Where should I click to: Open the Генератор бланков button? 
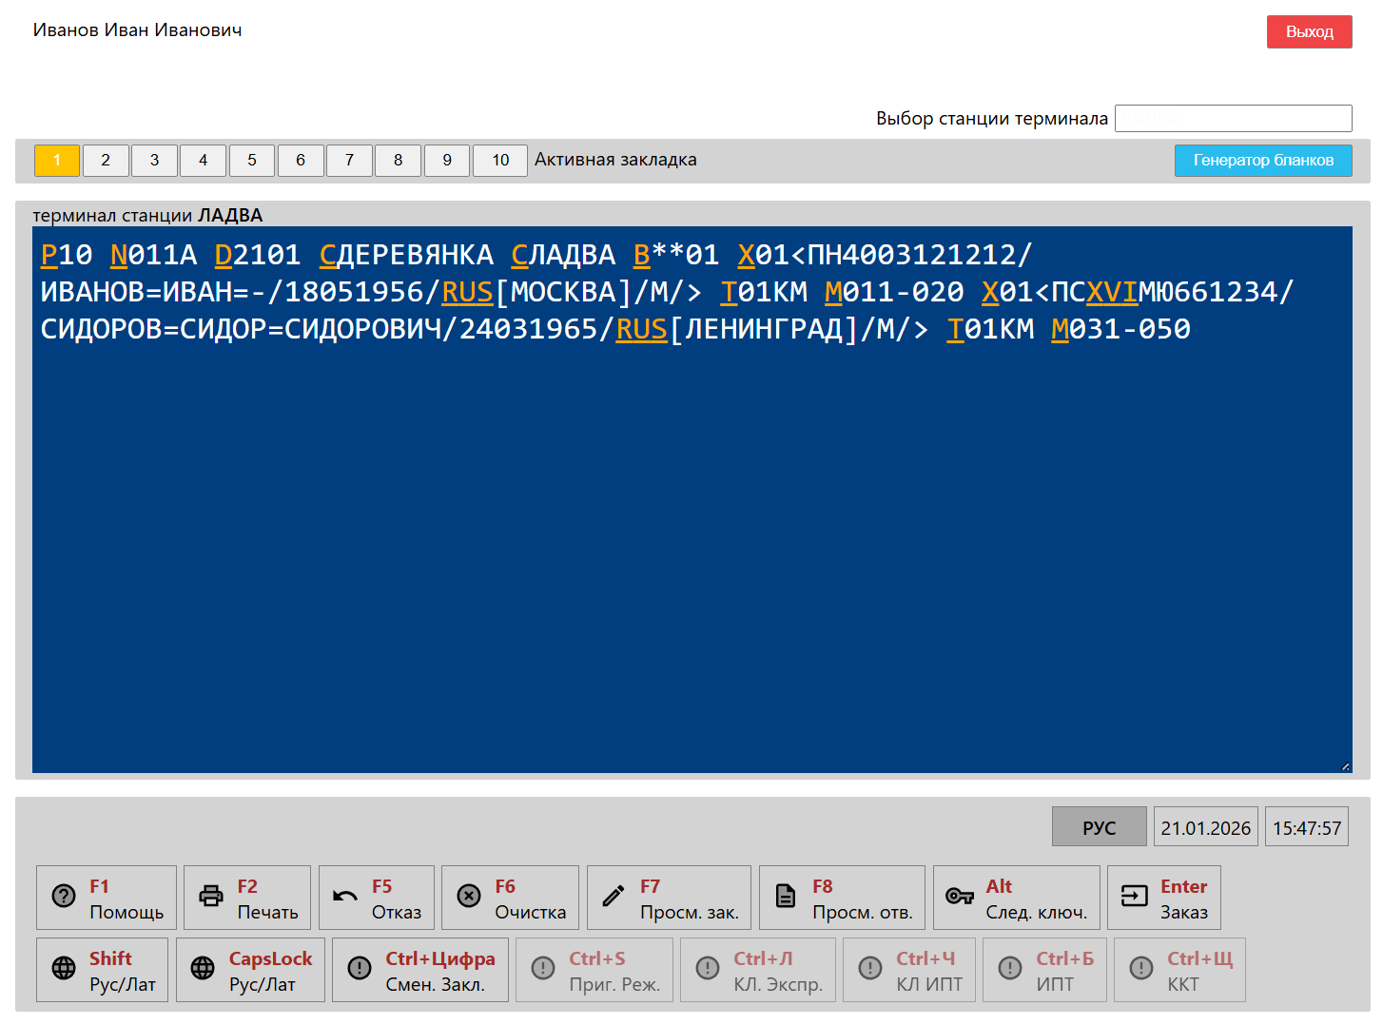coord(1263,161)
